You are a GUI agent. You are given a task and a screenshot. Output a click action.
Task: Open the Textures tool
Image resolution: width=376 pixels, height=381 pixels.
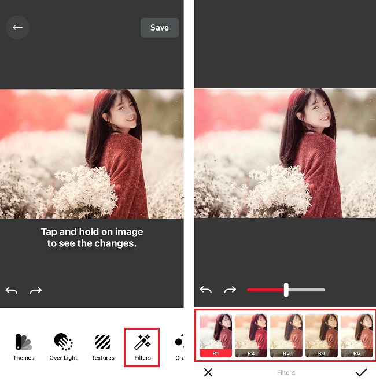103,347
